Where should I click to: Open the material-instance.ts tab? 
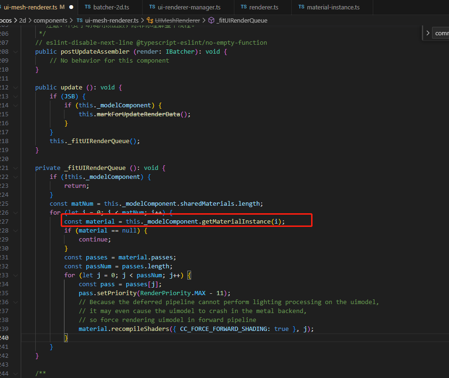coord(333,7)
